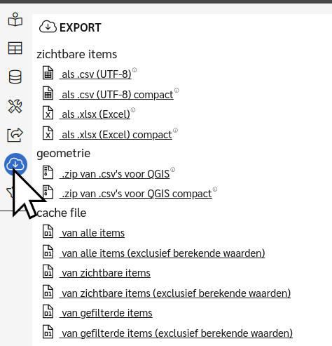Image resolution: width=332 pixels, height=346 pixels.
Task: Download .zip van .csv's voor QGIS
Action: [115, 174]
